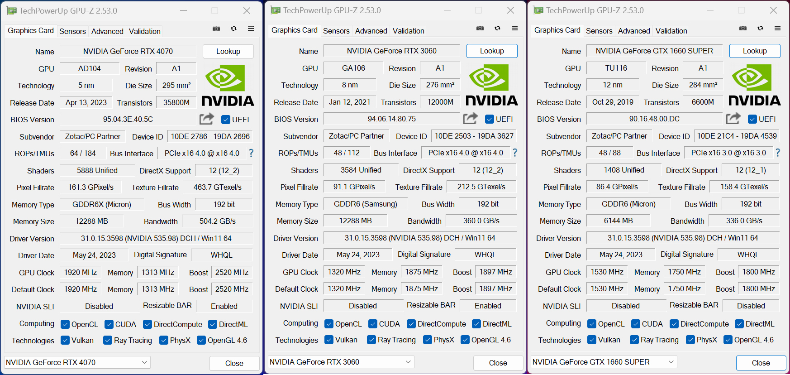Click the Memory Size value 6144 MB
Image resolution: width=790 pixels, height=375 pixels.
click(619, 221)
